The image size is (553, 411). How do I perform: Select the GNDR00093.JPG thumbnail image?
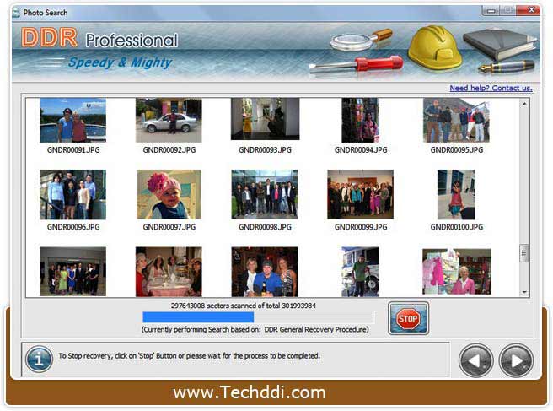tap(265, 119)
